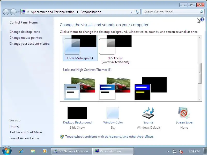Open the Help question mark icon
Screen dimensions: 207x155
[202, 20]
